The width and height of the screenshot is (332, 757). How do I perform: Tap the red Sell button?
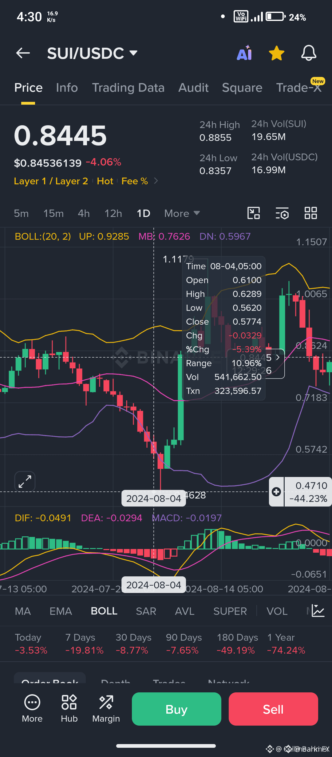tap(273, 709)
